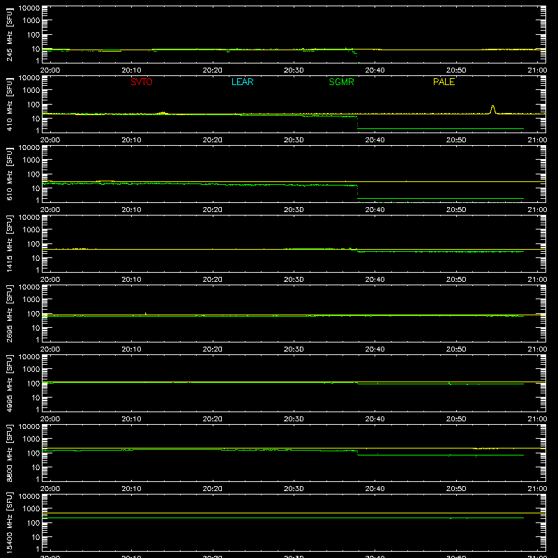
Task: Select the 8800 MHz [SFU] axis title
Action: (9, 453)
